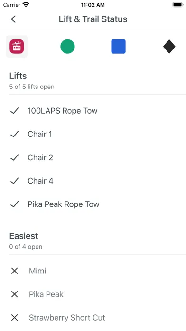The height and width of the screenshot is (331, 186).
Task: Tap the Lift & Trail Status title
Action: tap(93, 19)
